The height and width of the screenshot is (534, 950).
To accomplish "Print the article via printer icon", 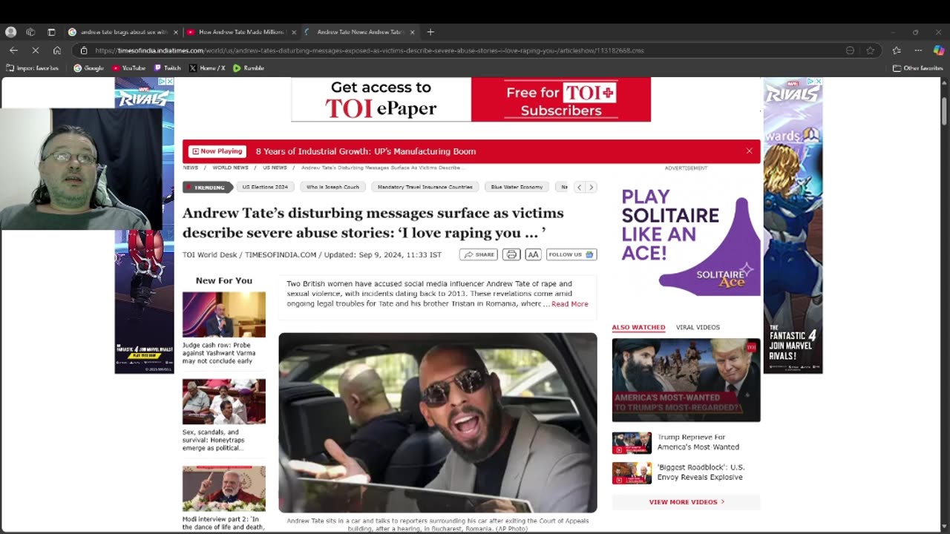I will point(511,254).
